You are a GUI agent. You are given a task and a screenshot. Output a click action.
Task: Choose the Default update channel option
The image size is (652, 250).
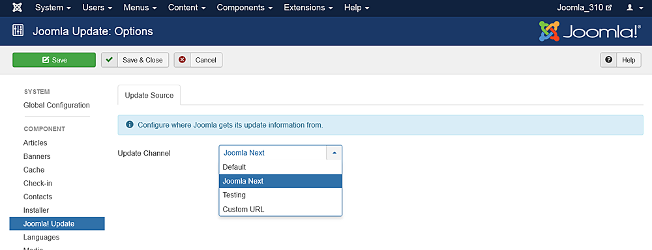[280, 167]
